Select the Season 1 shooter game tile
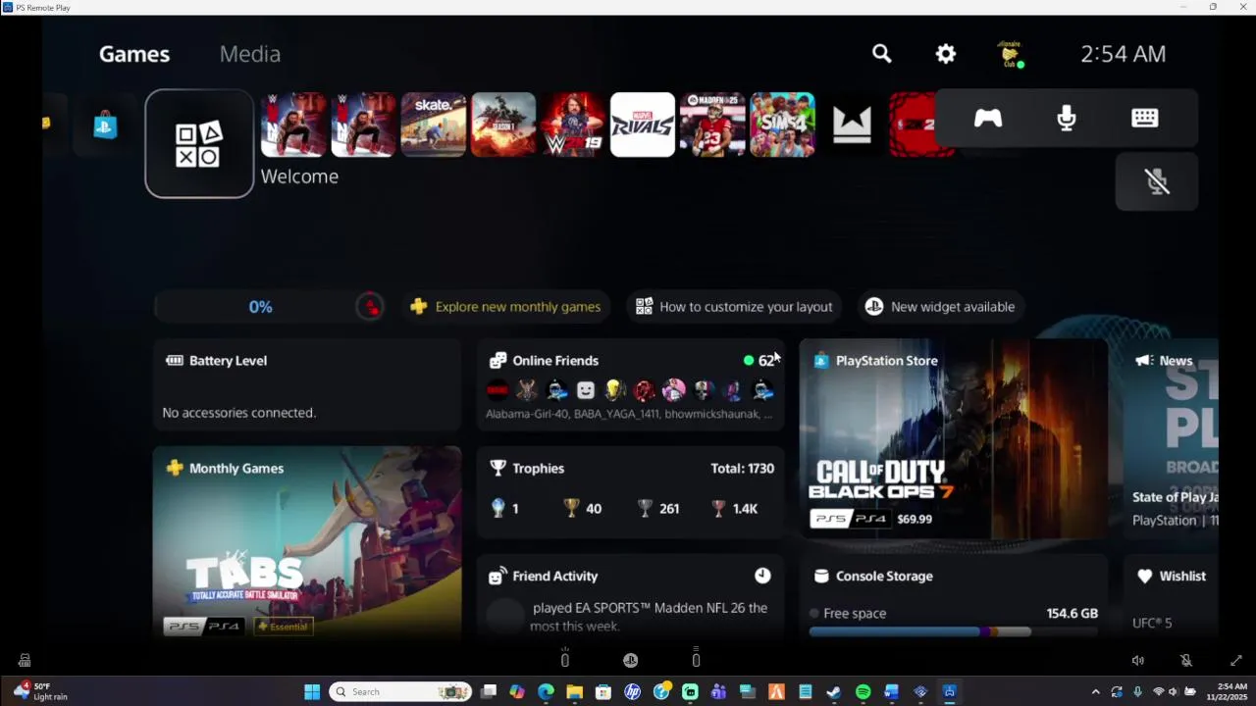Image resolution: width=1256 pixels, height=706 pixels. (x=503, y=125)
